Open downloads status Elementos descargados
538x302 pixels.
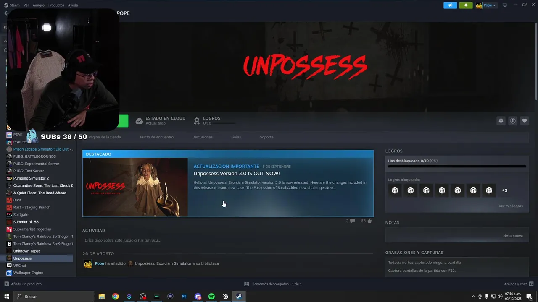tap(273, 284)
